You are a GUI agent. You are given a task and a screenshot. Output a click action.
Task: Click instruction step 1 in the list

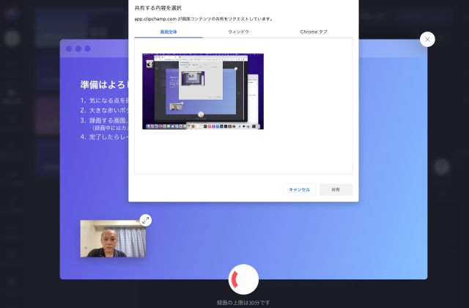(104, 100)
